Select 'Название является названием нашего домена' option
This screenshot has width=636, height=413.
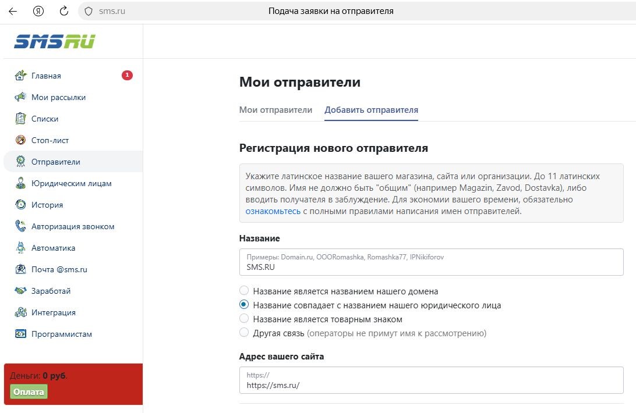[x=244, y=291]
